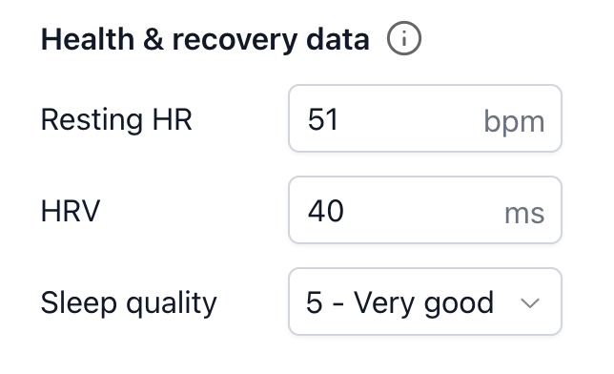Click empty space inside Resting HR box

(x=411, y=118)
